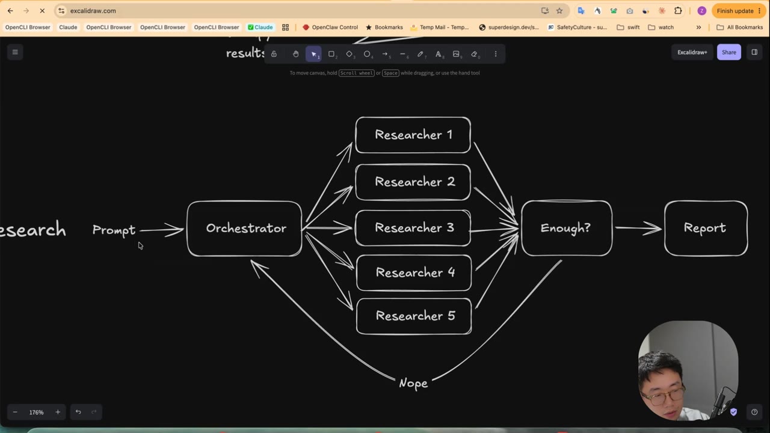Select the Nope text label
This screenshot has width=770, height=433.
[x=413, y=383]
